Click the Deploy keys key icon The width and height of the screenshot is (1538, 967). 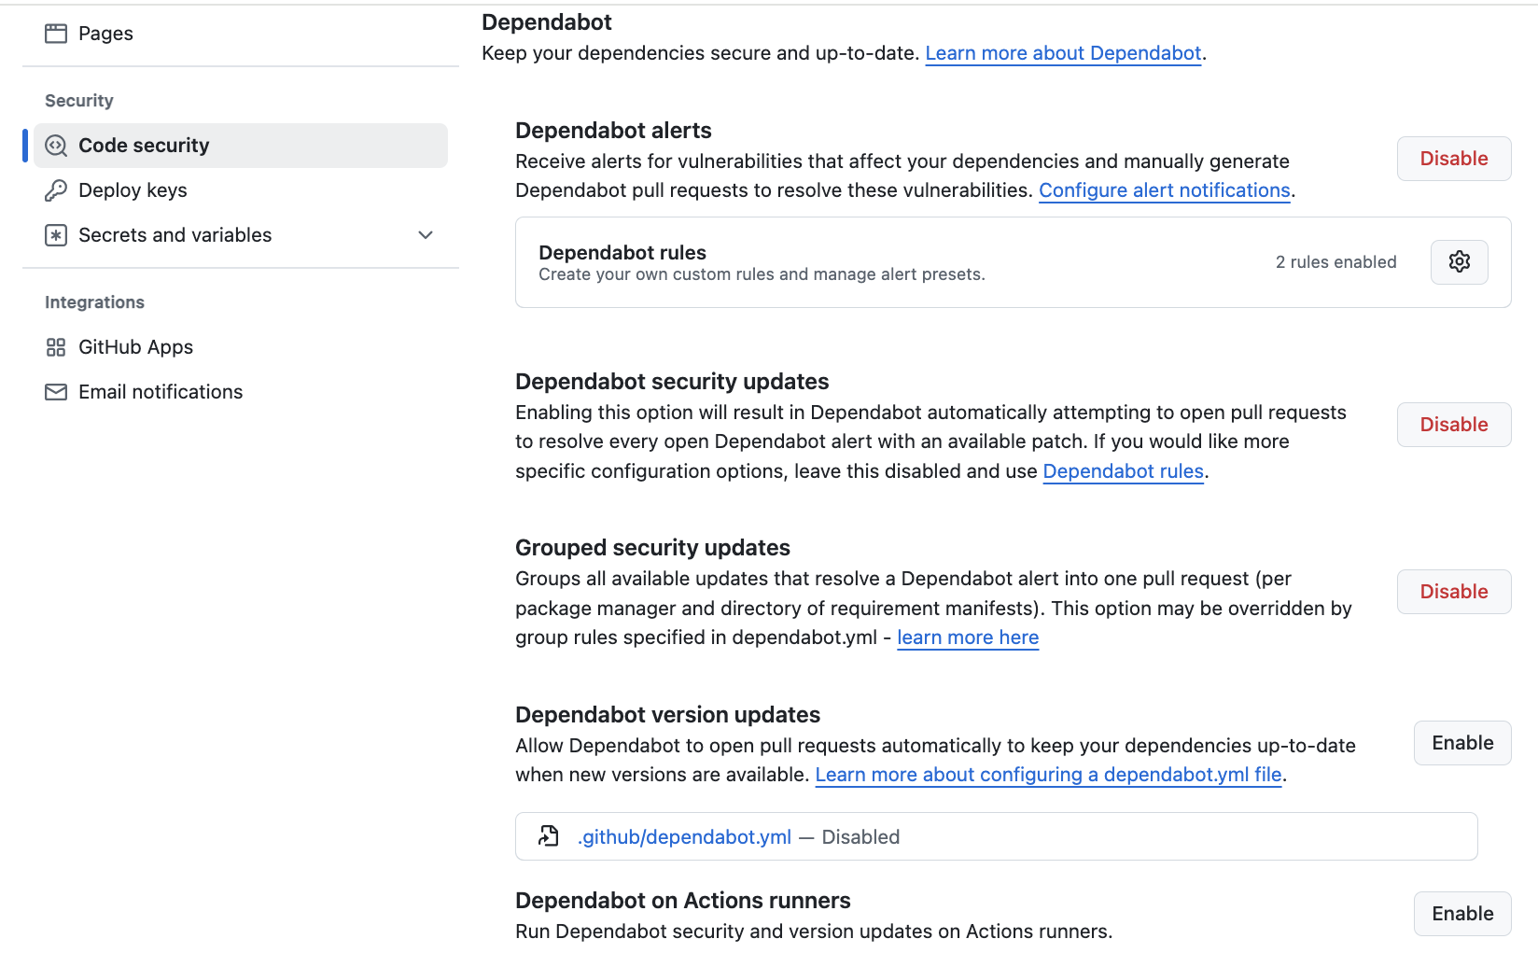tap(56, 189)
